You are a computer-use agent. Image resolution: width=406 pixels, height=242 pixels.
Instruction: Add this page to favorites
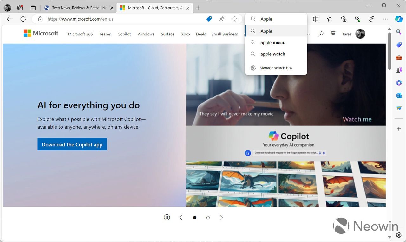234,19
